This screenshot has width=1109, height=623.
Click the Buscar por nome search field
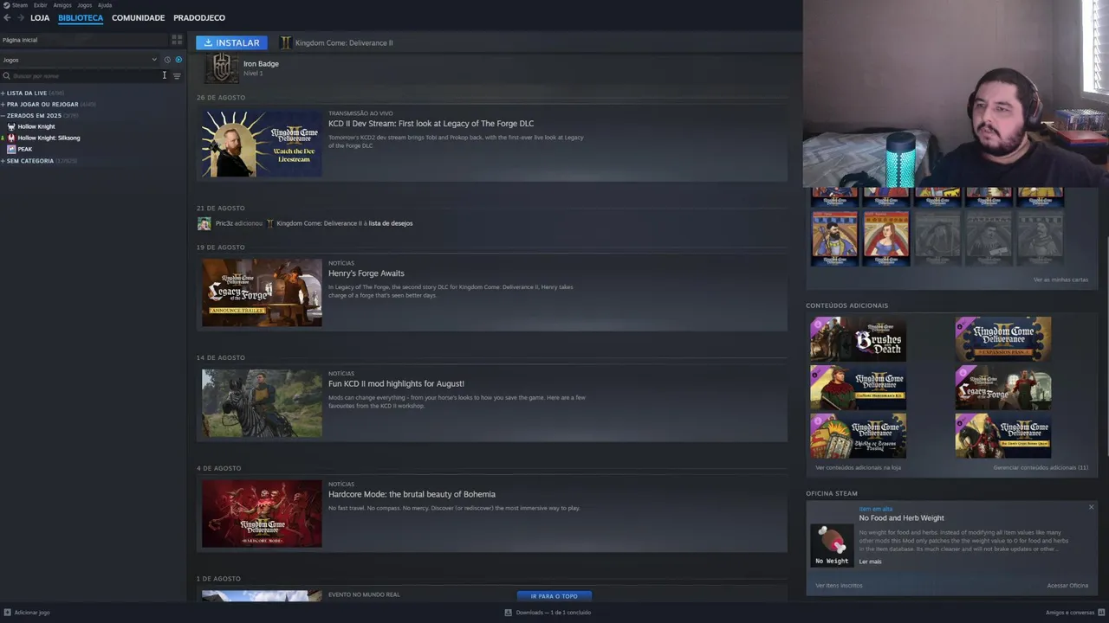[x=87, y=76]
